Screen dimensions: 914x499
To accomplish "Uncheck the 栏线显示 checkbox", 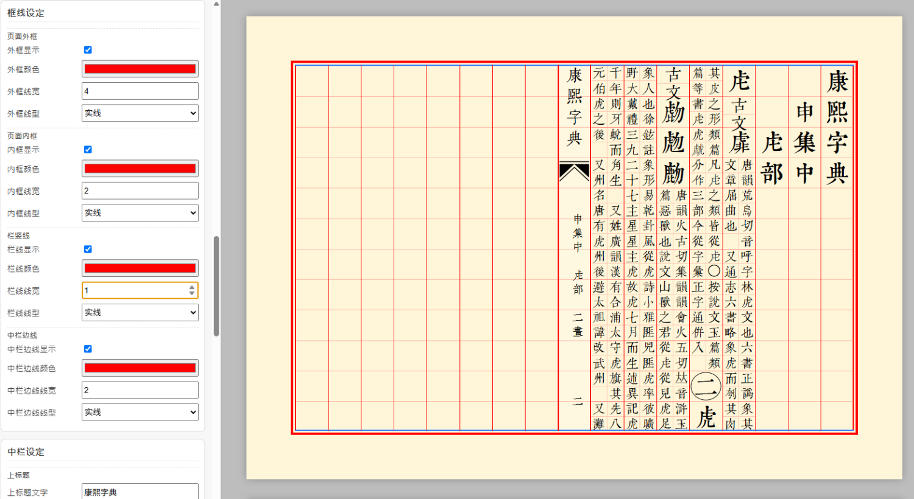I will (x=88, y=249).
